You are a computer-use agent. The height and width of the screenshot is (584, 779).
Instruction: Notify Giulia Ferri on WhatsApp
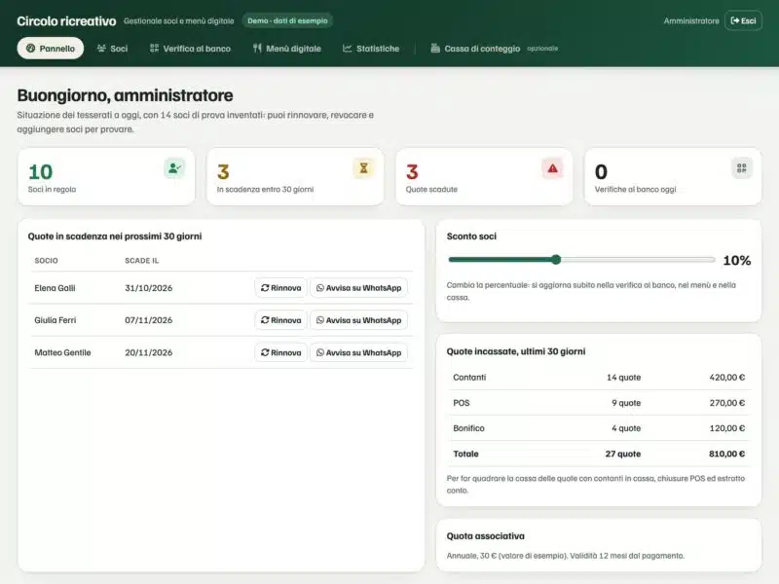coord(358,320)
